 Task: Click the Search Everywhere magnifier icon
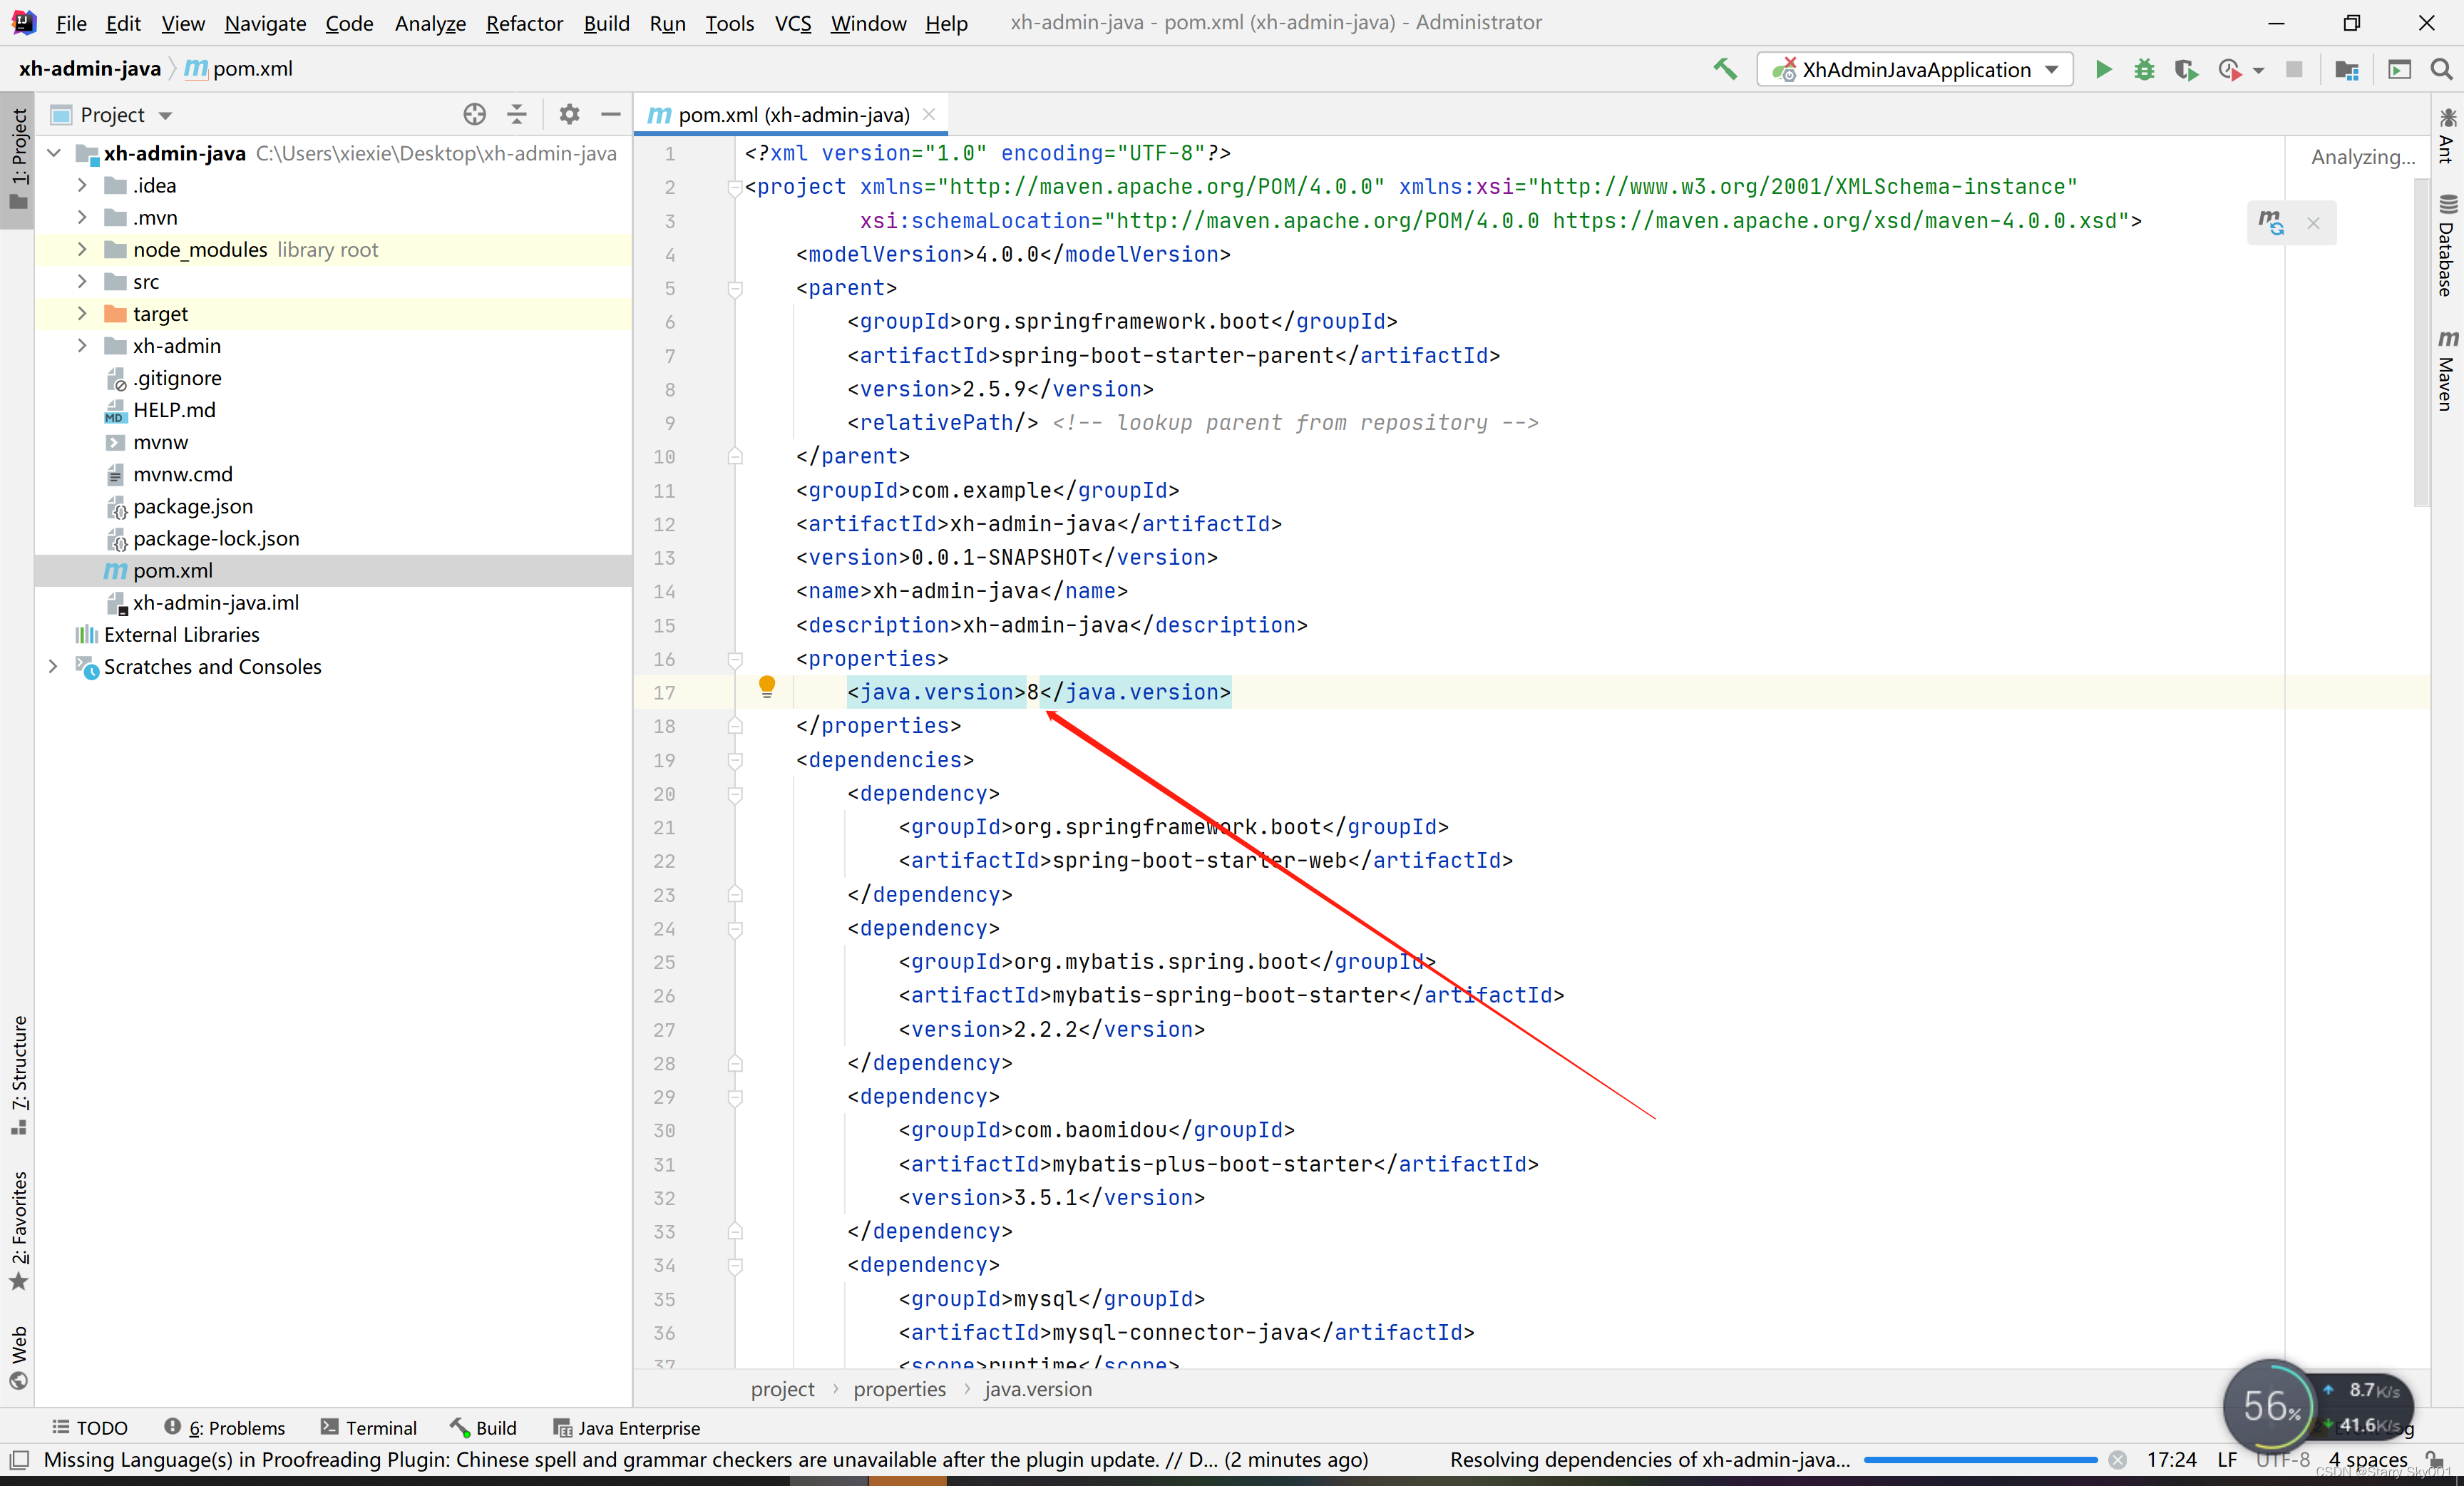pyautogui.click(x=2441, y=69)
